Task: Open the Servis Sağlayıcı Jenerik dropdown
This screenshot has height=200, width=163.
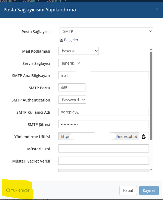Action: point(70,63)
